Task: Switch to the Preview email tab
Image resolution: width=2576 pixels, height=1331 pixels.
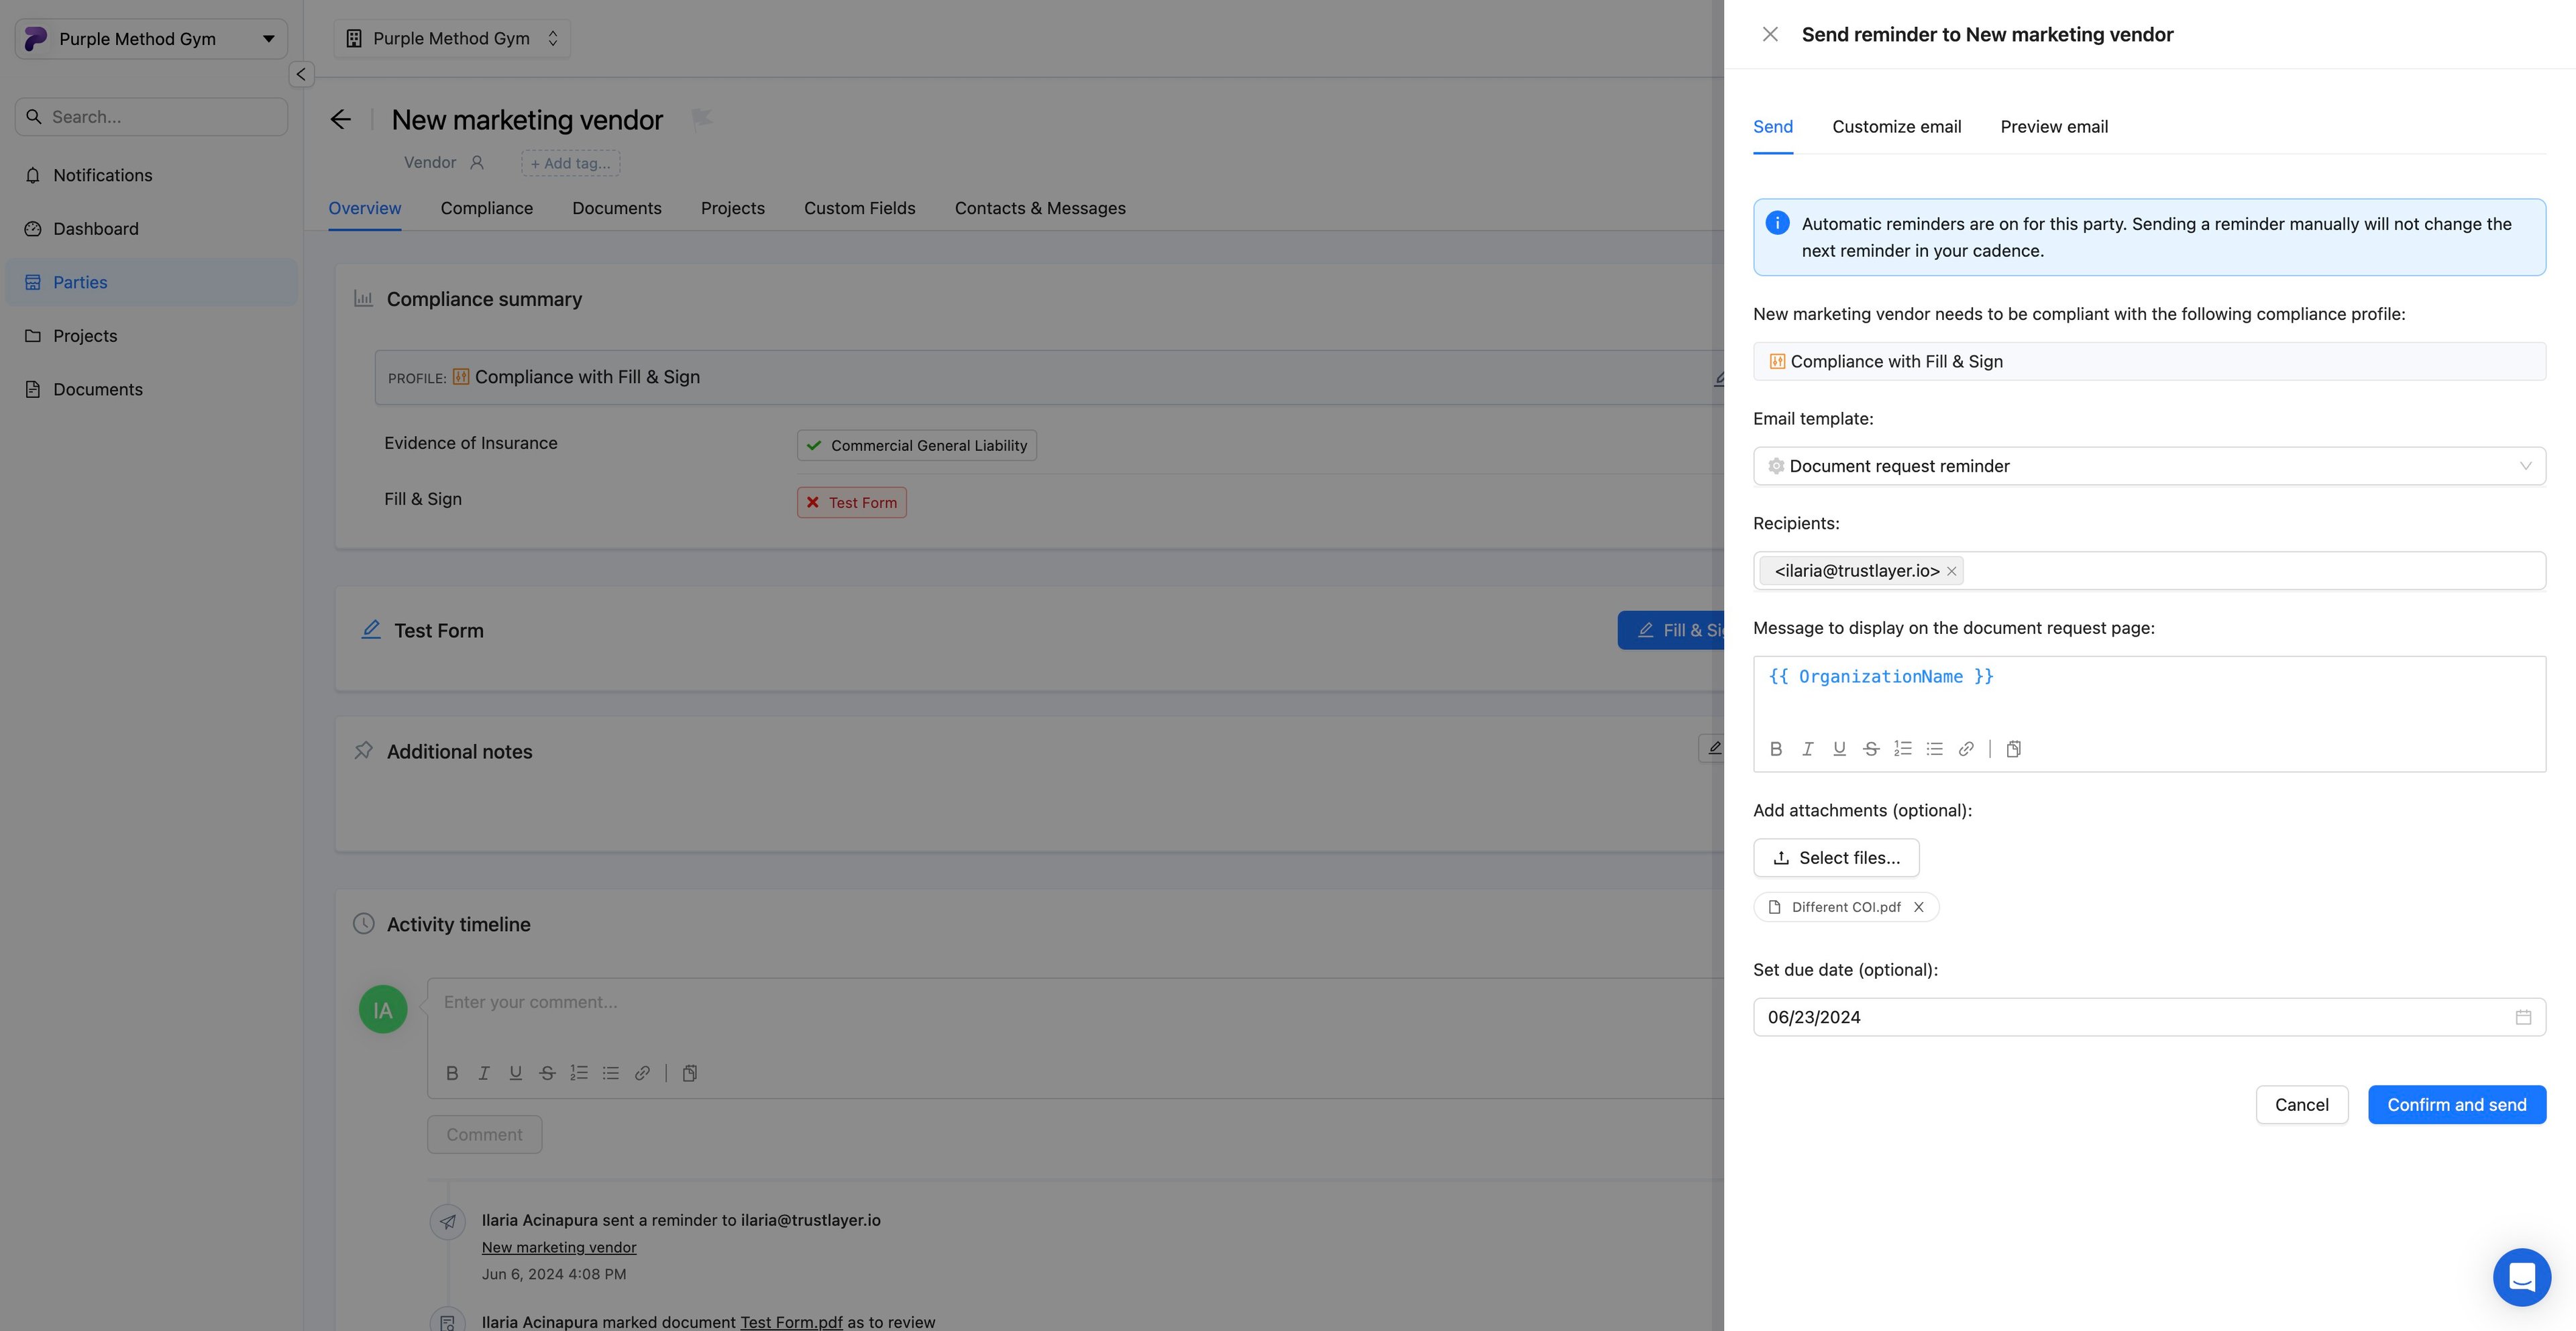Action: (x=2054, y=127)
